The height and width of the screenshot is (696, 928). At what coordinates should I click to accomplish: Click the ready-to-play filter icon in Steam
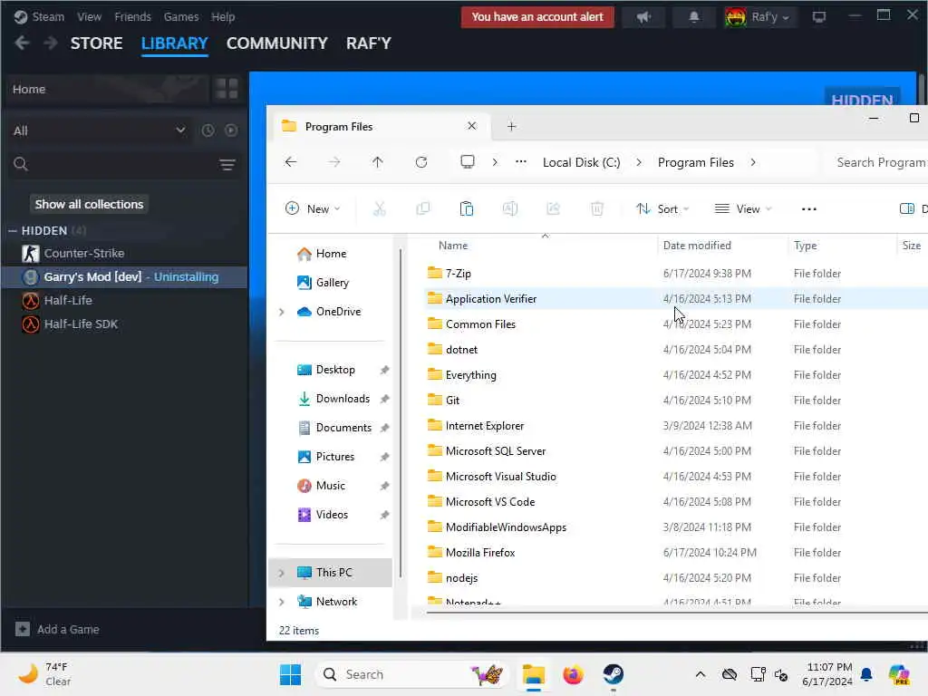coord(231,130)
